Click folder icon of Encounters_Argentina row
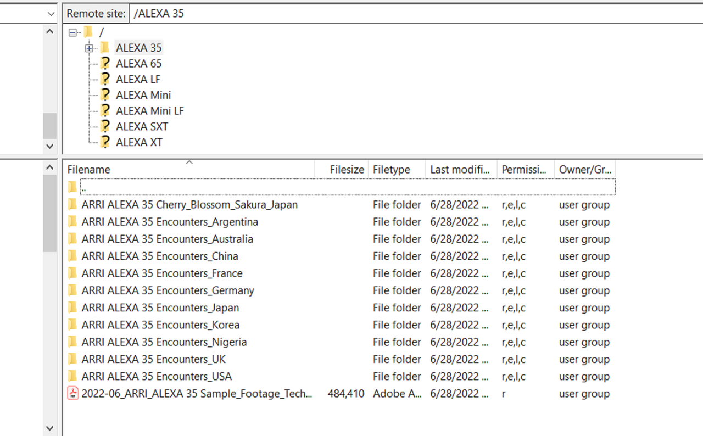Viewport: 703px width, 436px height. tap(72, 222)
